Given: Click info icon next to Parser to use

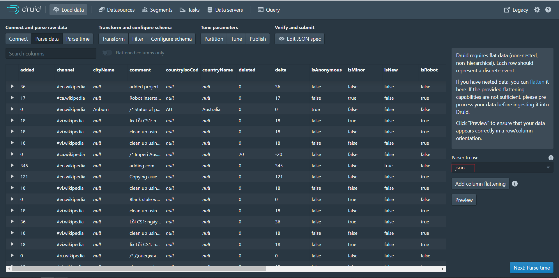Looking at the screenshot, I should pos(551,158).
